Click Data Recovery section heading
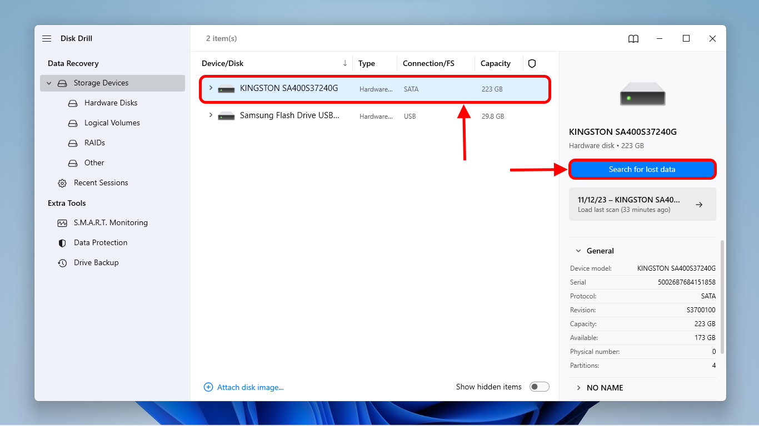Screen dimensions: 759x426 (73, 63)
